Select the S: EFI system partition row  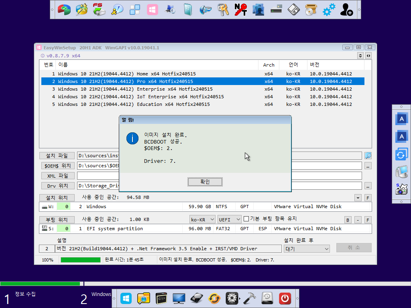(205, 229)
